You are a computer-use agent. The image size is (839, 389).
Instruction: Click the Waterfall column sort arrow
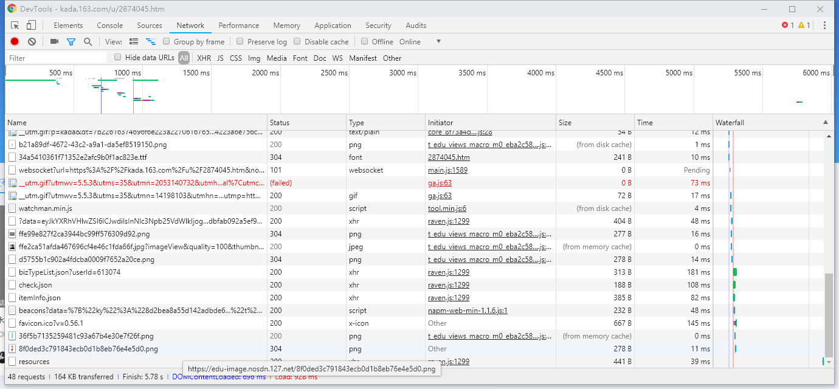pyautogui.click(x=825, y=122)
